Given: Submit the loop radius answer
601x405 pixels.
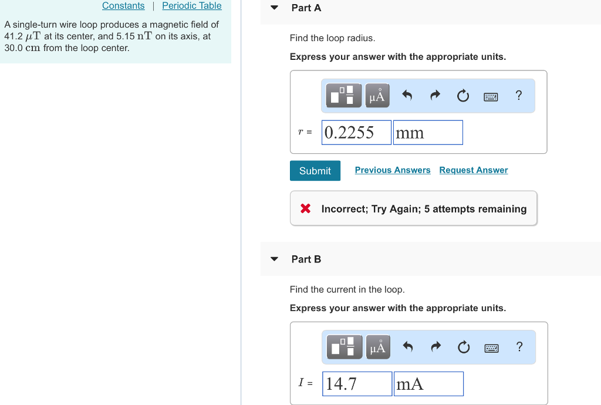Looking at the screenshot, I should pyautogui.click(x=315, y=170).
